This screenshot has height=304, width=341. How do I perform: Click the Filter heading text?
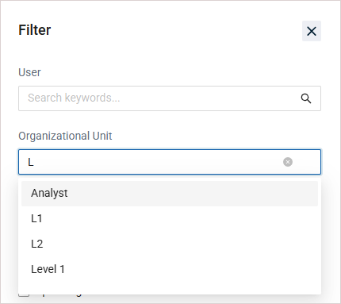click(x=35, y=30)
